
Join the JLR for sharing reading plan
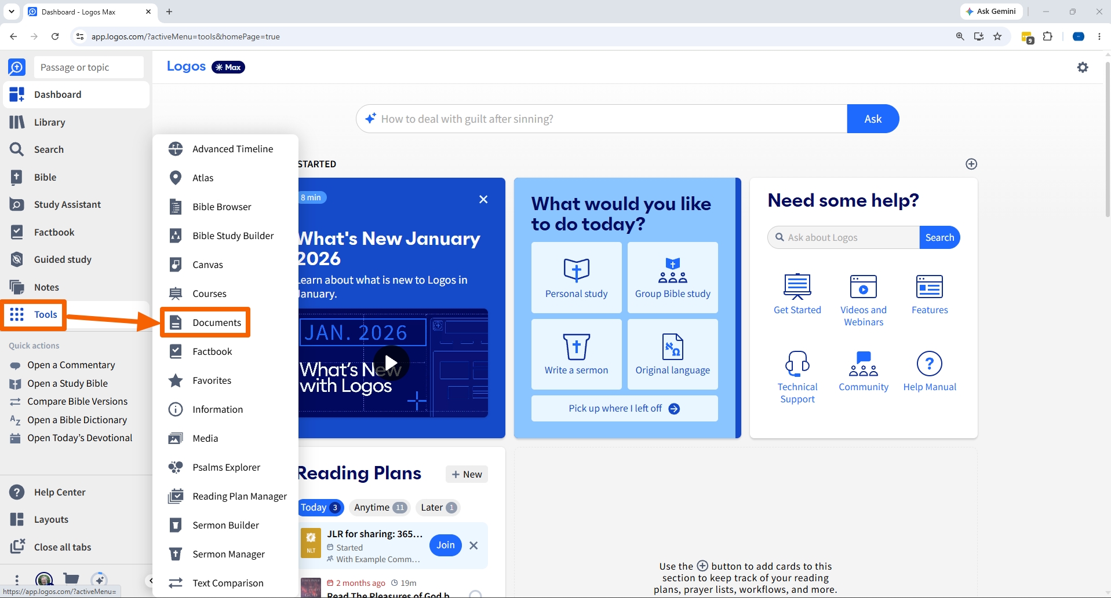coord(446,545)
